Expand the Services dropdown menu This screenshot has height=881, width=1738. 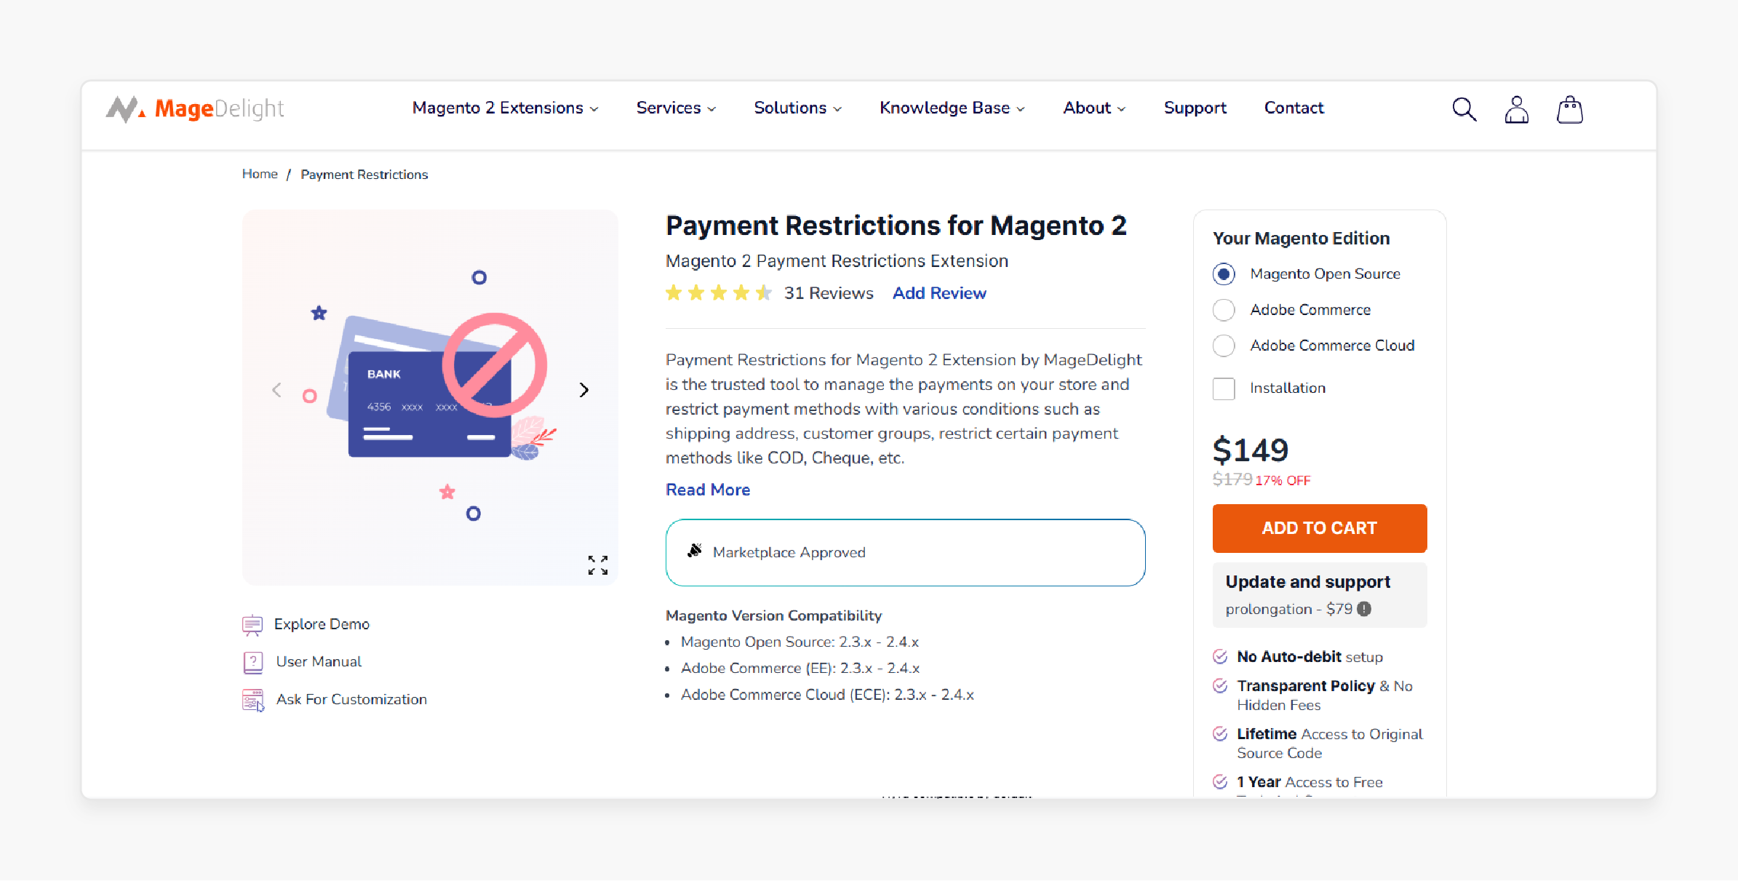(676, 108)
